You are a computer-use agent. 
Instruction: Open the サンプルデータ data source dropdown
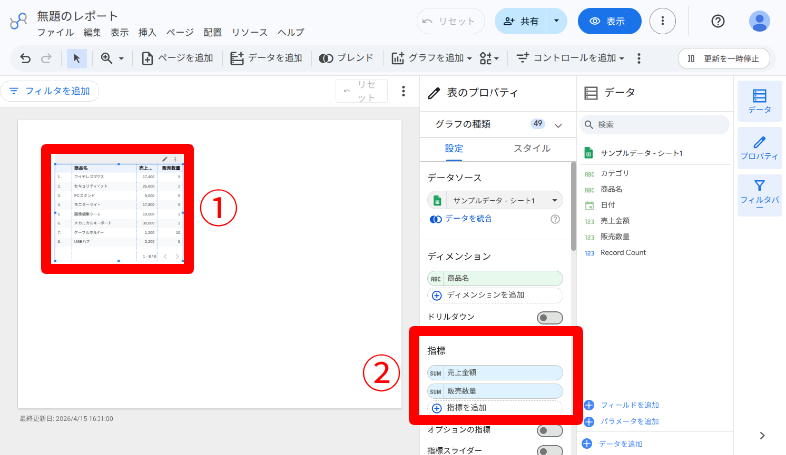pos(494,201)
